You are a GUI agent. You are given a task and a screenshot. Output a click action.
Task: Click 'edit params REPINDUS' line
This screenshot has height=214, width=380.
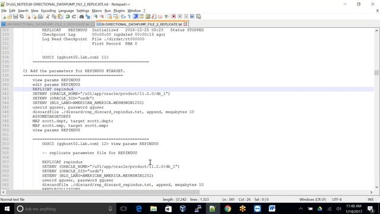[x=56, y=84]
